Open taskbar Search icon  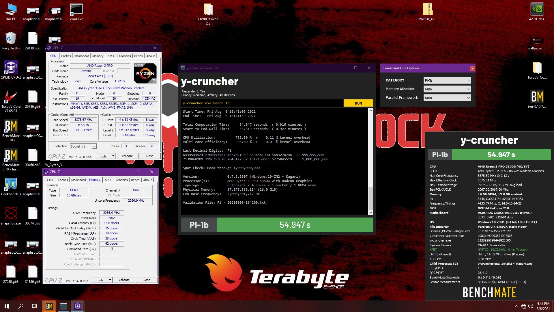(21, 306)
